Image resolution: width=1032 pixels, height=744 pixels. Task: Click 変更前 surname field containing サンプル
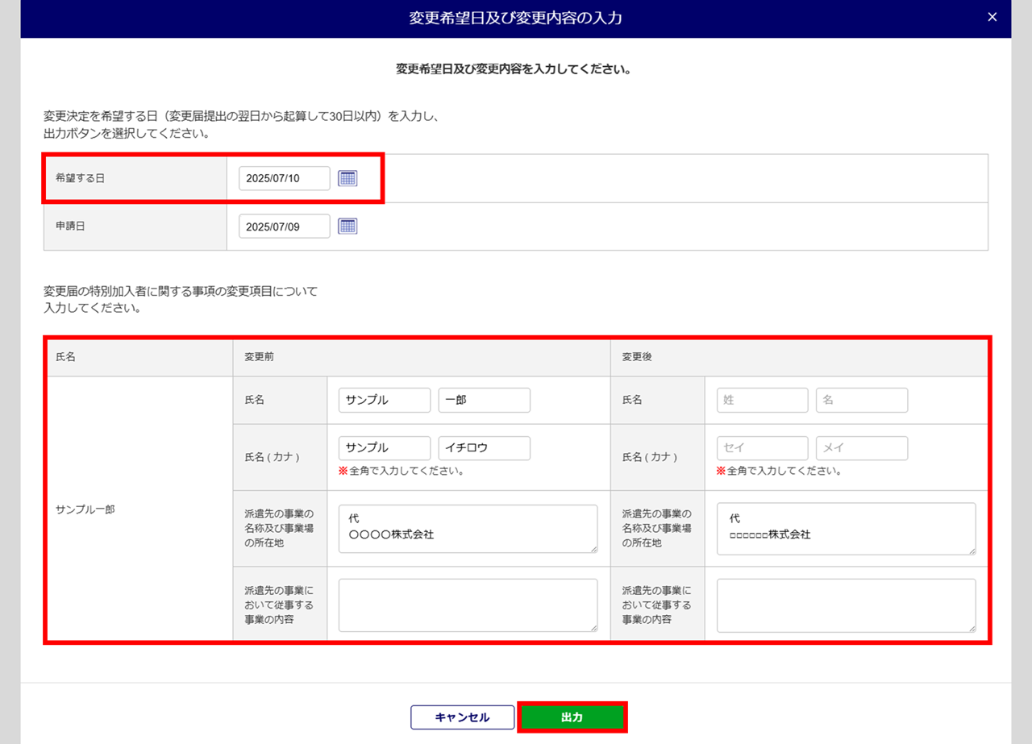[x=385, y=400]
